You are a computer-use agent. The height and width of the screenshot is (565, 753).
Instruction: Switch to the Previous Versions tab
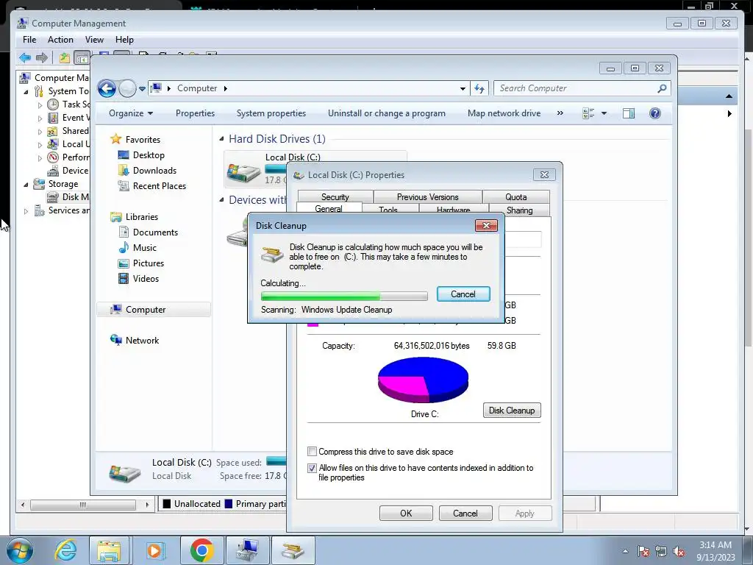tap(427, 197)
